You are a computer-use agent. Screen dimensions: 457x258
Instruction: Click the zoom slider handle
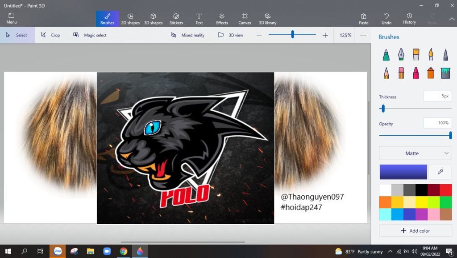pyautogui.click(x=292, y=35)
